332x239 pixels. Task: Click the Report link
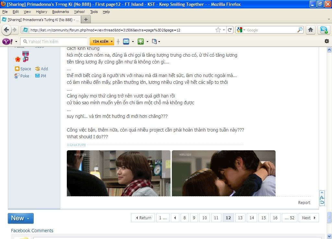[304, 202]
